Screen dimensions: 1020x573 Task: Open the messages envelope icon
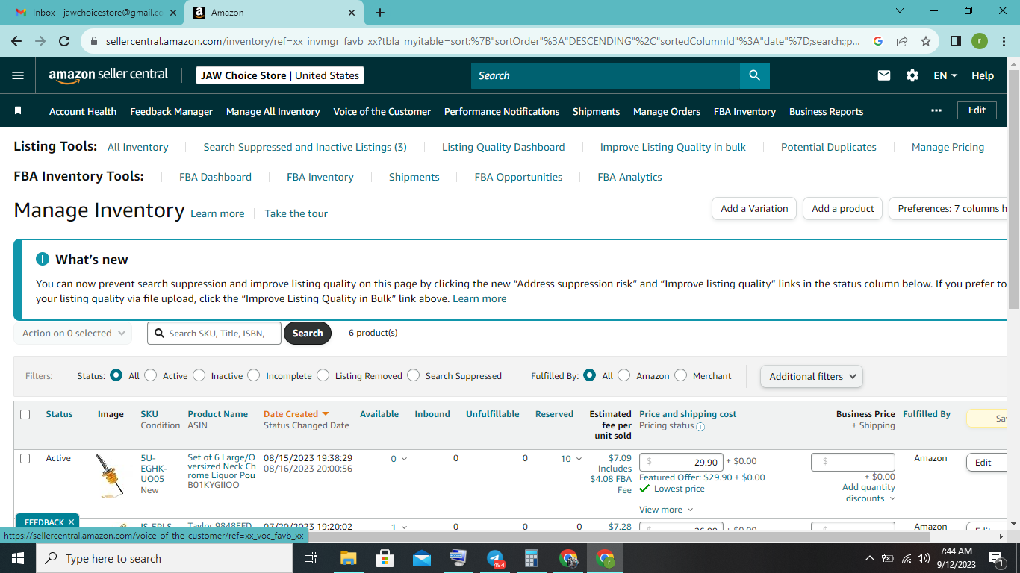click(884, 75)
